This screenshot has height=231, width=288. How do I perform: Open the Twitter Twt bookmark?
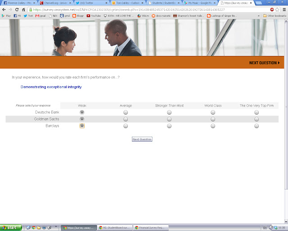coord(28,16)
